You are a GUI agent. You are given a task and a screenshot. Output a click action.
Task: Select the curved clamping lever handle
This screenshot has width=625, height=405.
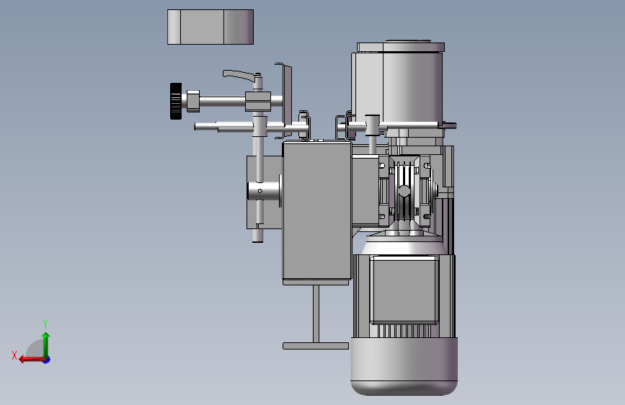pyautogui.click(x=238, y=76)
